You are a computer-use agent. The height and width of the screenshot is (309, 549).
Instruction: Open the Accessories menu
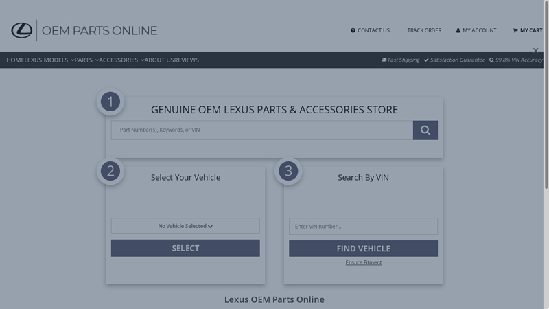coord(118,60)
